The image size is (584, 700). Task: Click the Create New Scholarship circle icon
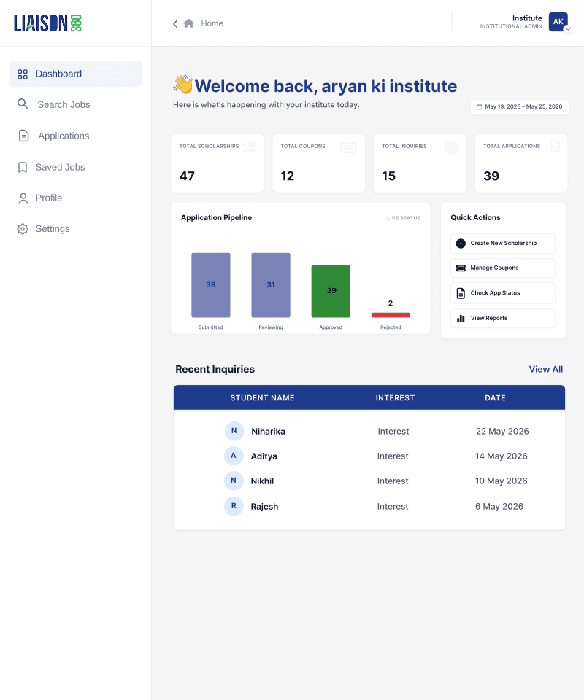tap(461, 244)
